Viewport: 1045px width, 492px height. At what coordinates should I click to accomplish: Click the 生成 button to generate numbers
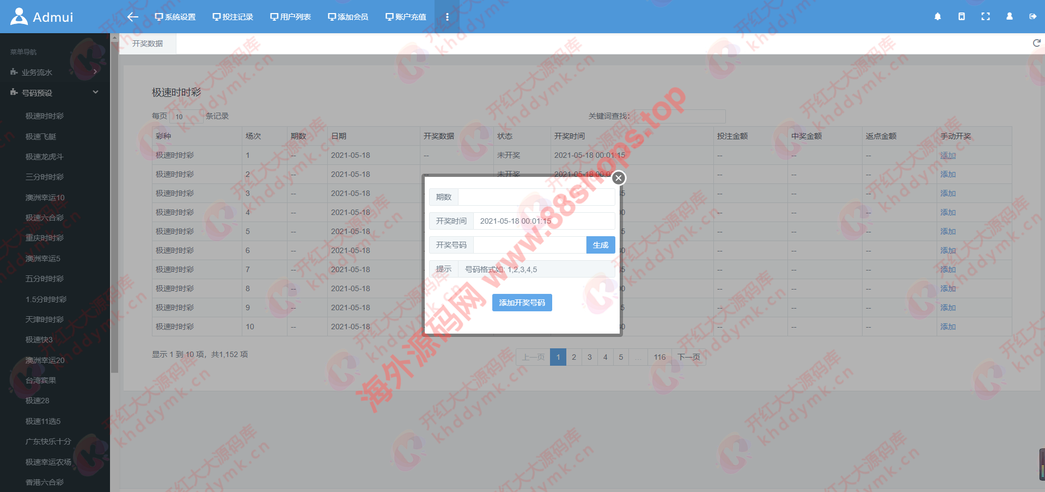tap(600, 245)
